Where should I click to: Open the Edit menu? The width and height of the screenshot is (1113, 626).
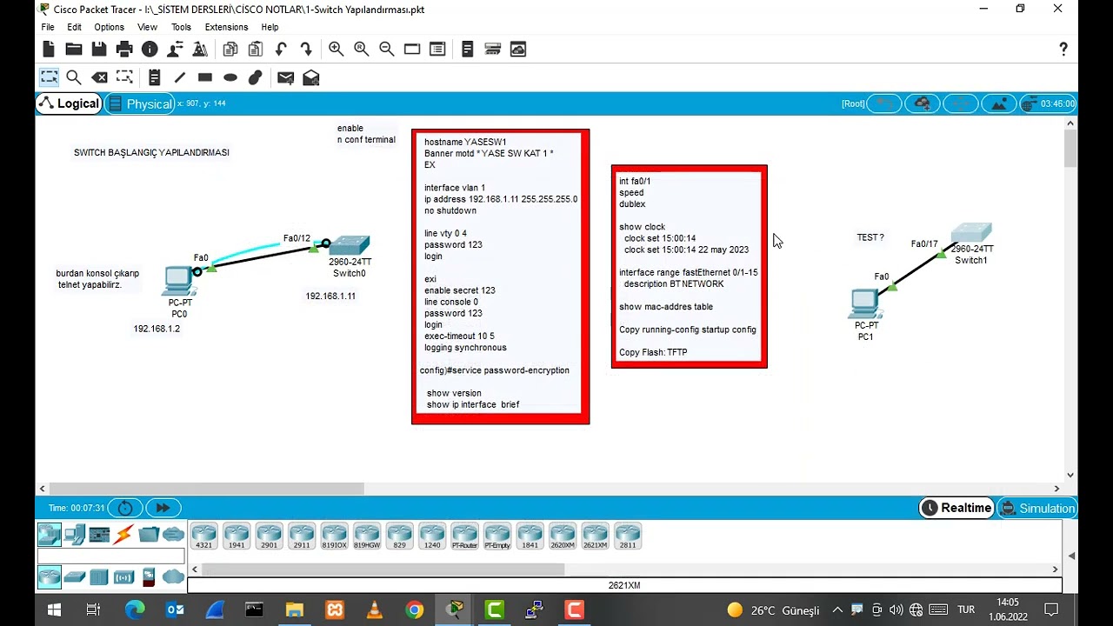coord(75,27)
